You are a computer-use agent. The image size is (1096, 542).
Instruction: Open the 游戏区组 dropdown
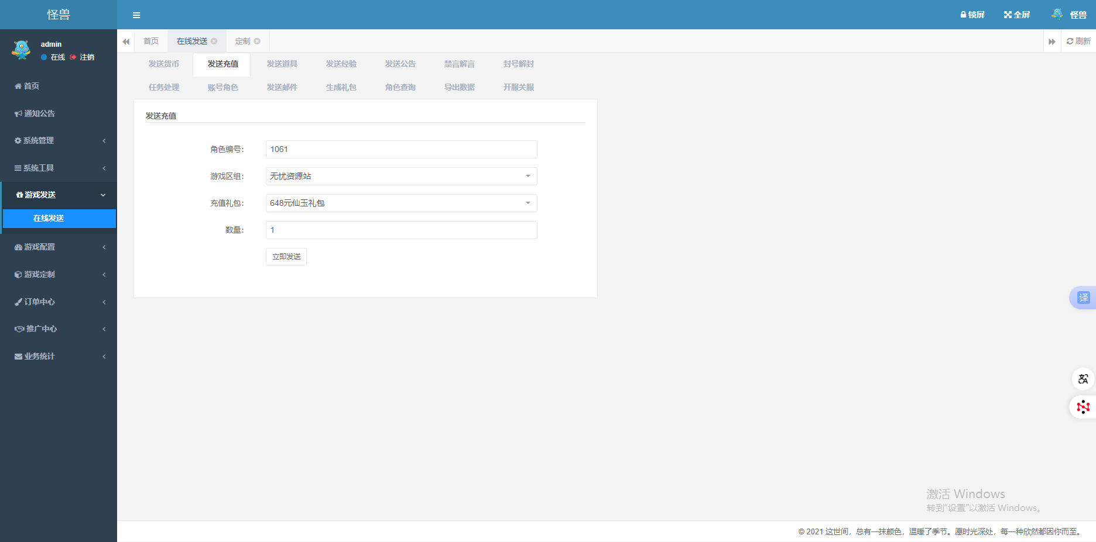click(x=401, y=176)
